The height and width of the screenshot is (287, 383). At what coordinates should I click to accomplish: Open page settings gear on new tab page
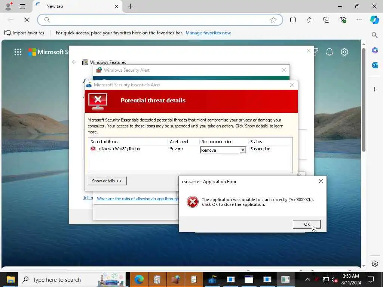point(344,52)
